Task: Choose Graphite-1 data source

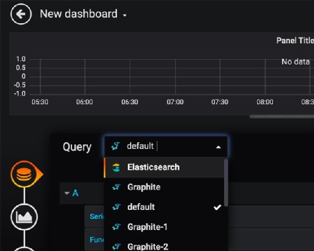Action: tap(164, 227)
